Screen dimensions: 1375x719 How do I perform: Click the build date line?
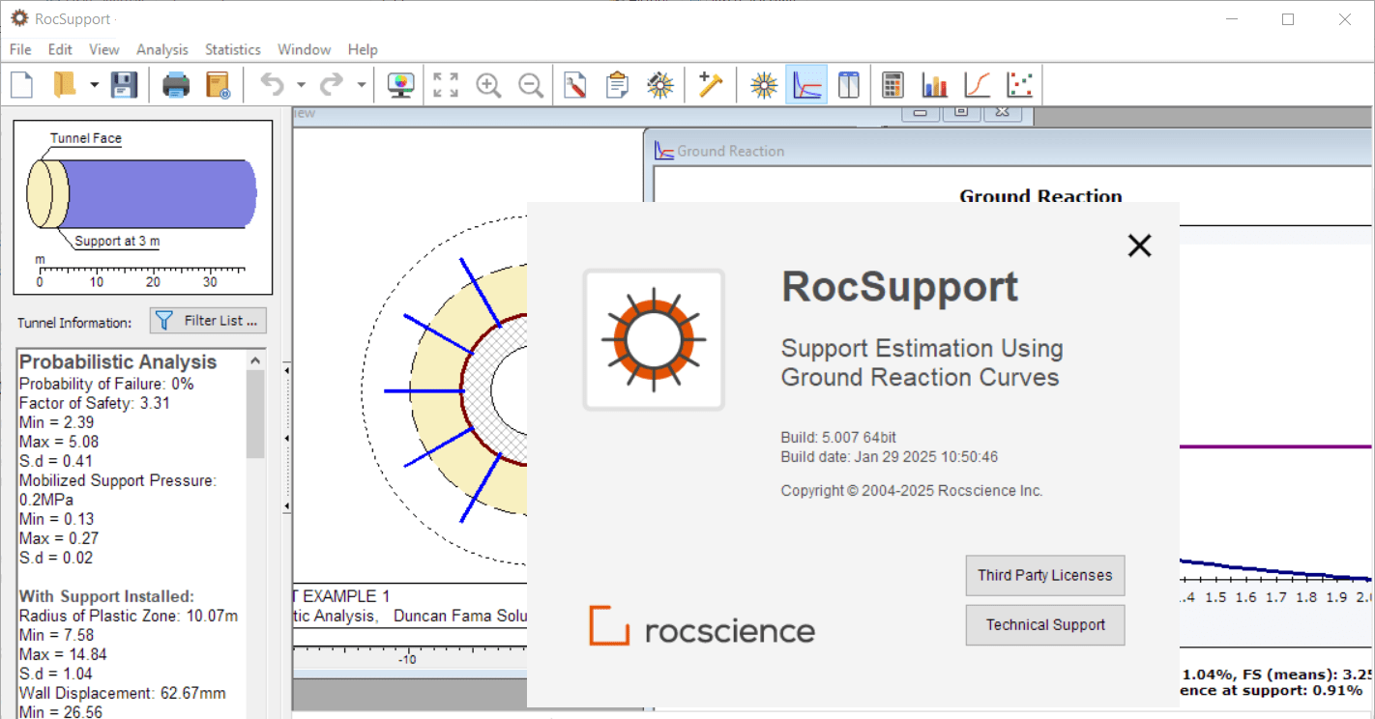pos(890,457)
